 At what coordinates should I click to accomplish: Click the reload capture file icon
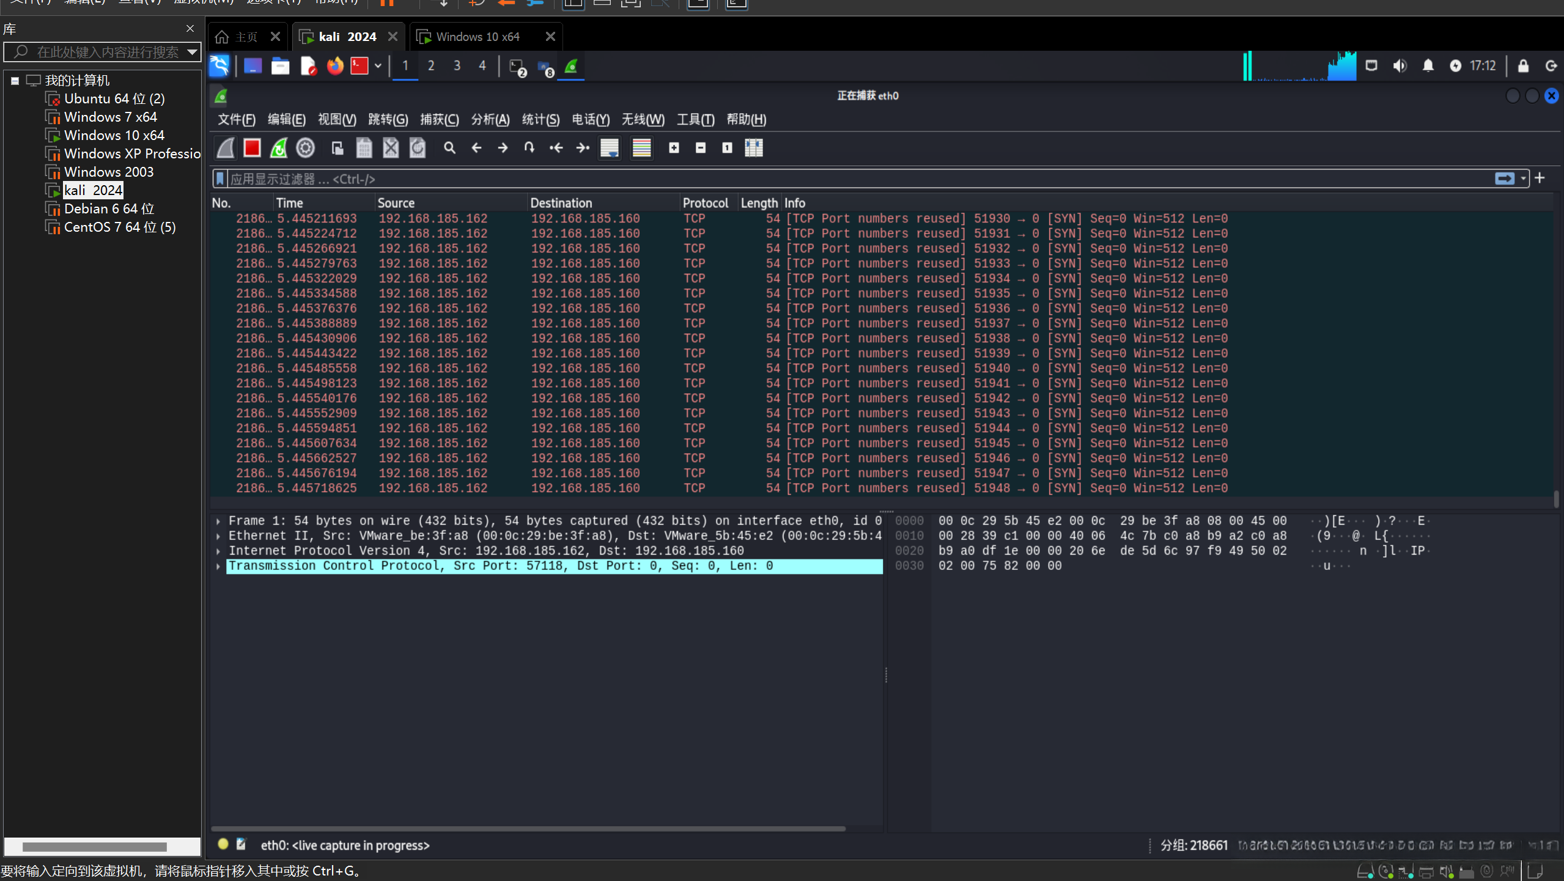[x=418, y=148]
